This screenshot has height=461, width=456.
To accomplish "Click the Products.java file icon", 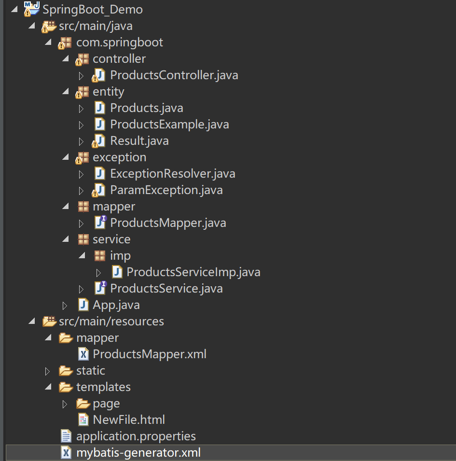I will [100, 108].
